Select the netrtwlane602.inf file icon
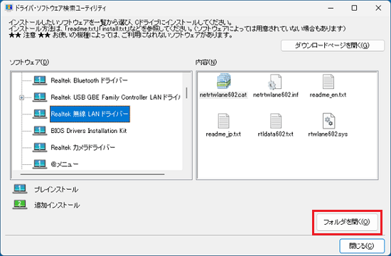 (275, 82)
